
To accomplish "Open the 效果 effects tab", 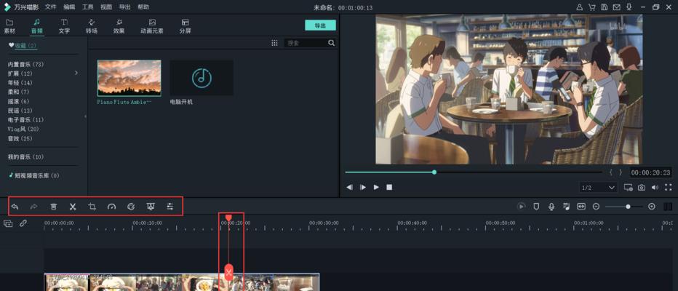I will pyautogui.click(x=119, y=26).
